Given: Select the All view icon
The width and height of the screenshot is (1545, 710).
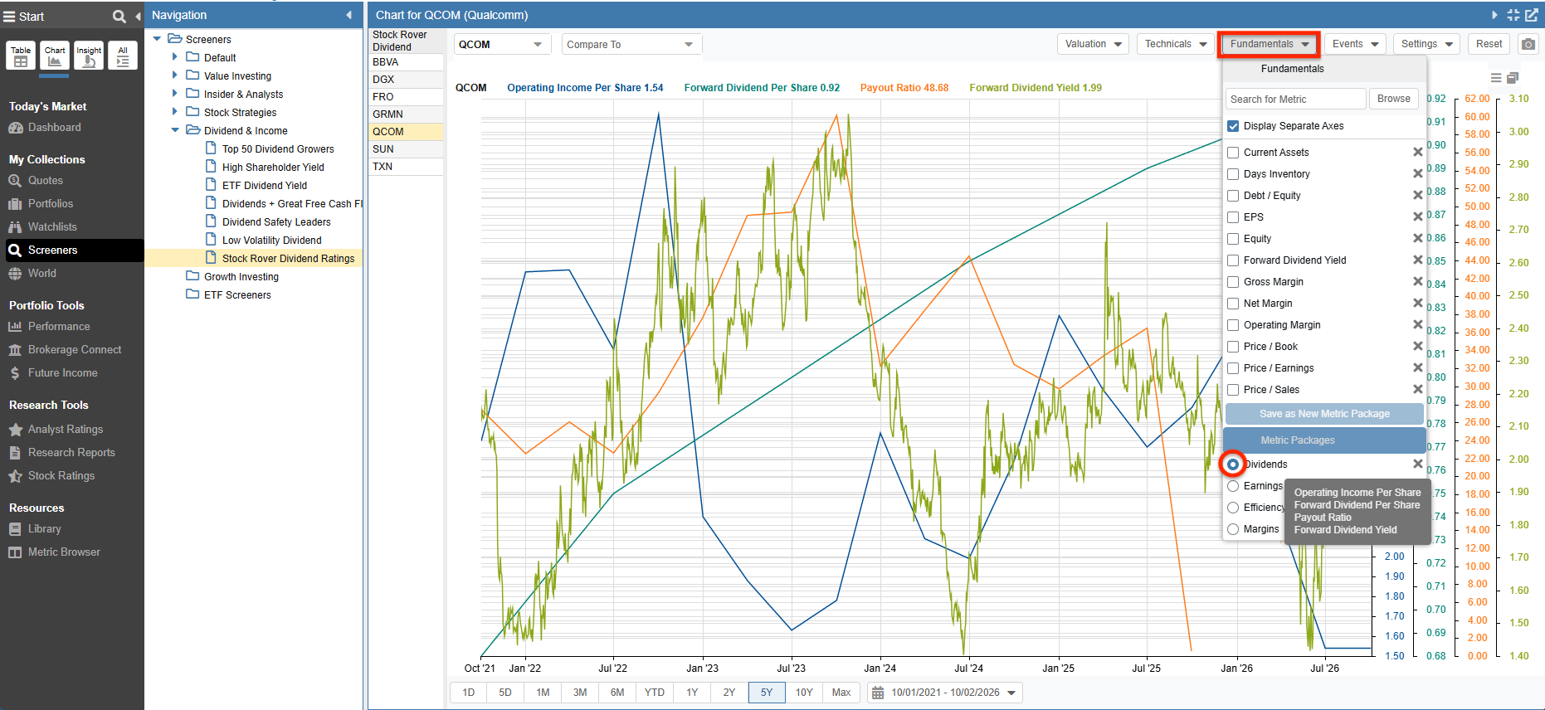Looking at the screenshot, I should [123, 56].
